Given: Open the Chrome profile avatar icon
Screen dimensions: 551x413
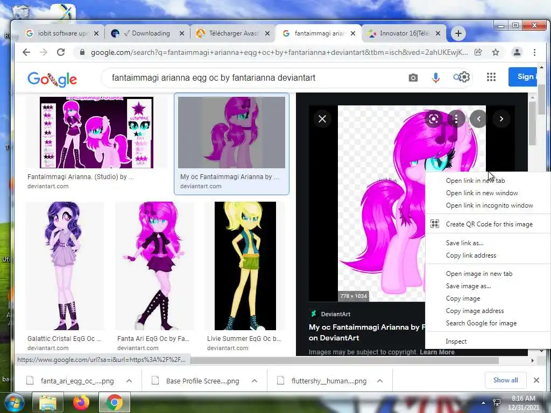Looking at the screenshot, I should pyautogui.click(x=517, y=52).
